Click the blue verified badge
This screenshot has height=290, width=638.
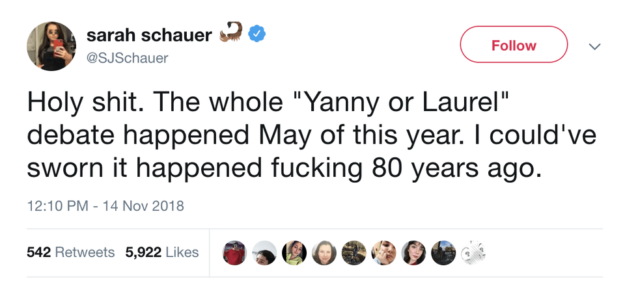(257, 33)
